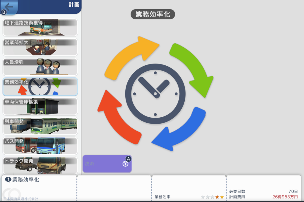Click the 業務効率化 title label
This screenshot has width=304, height=202.
point(153,15)
